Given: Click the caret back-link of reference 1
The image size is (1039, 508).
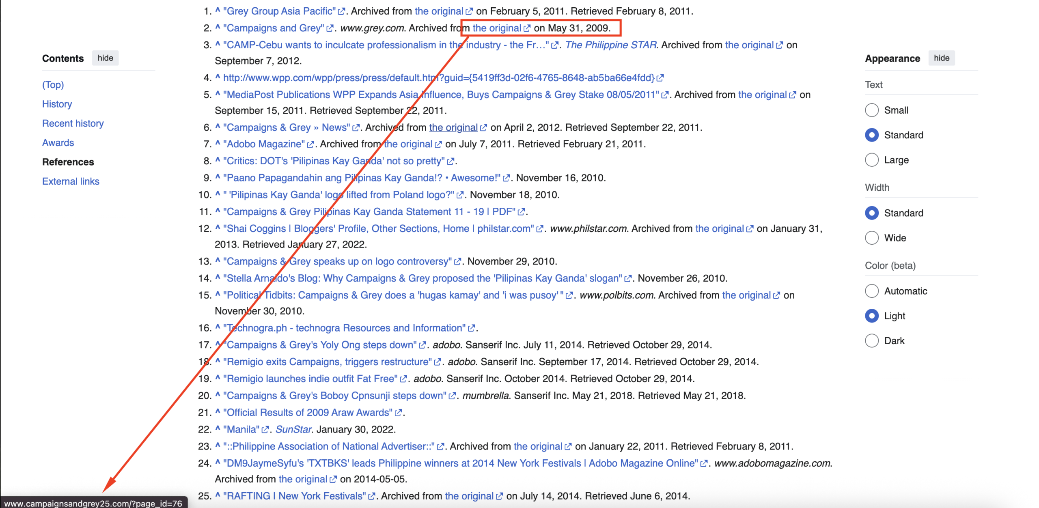Looking at the screenshot, I should [218, 10].
